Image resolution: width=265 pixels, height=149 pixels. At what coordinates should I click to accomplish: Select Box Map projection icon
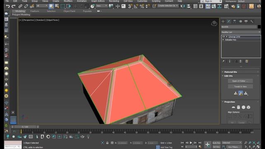(248, 107)
